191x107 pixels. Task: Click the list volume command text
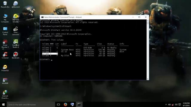[x=57, y=40]
